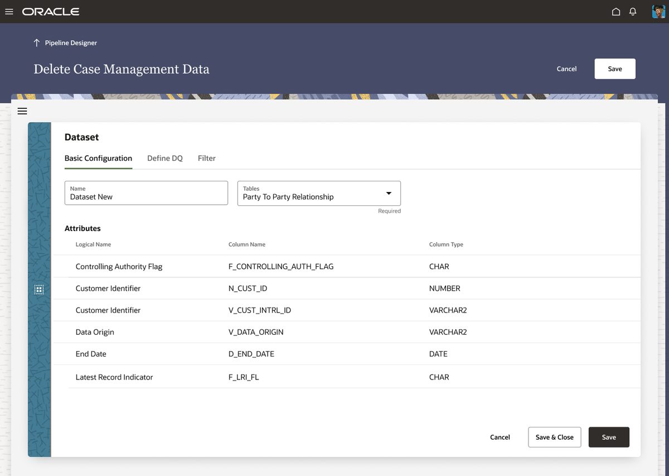Viewport: 669px width, 476px height.
Task: Switch to the Define DQ tab
Action: click(165, 158)
